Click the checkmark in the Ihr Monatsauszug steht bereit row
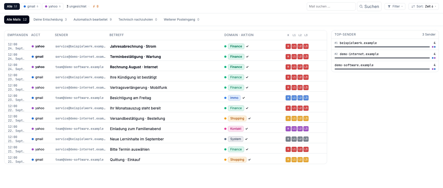The width and height of the screenshot is (443, 188). click(x=247, y=108)
